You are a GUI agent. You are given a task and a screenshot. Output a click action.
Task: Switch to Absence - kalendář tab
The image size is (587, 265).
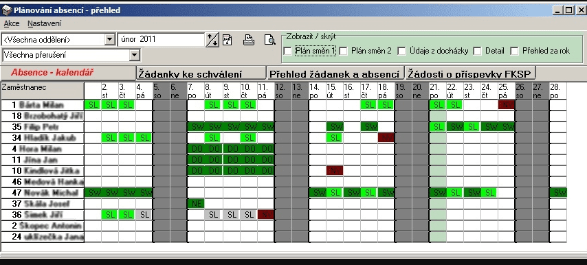click(x=68, y=73)
